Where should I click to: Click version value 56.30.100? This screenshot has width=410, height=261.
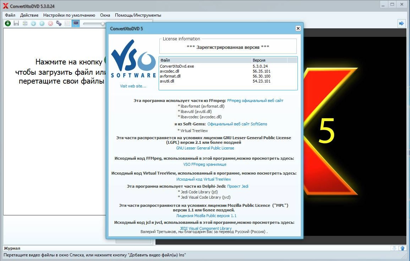262,76
